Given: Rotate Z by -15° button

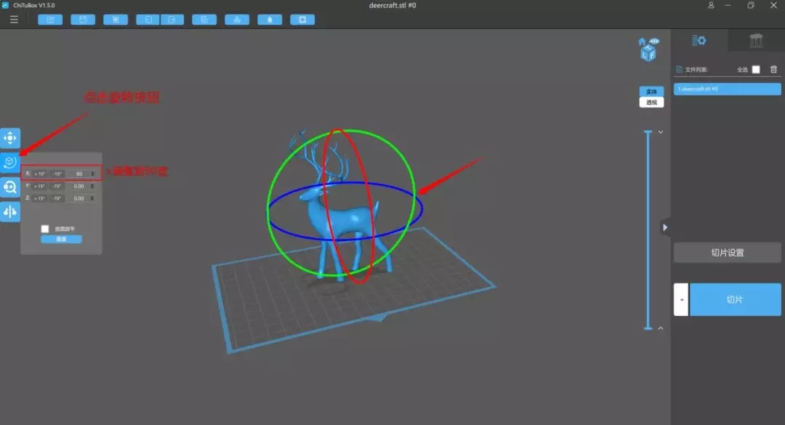Looking at the screenshot, I should click(x=57, y=198).
